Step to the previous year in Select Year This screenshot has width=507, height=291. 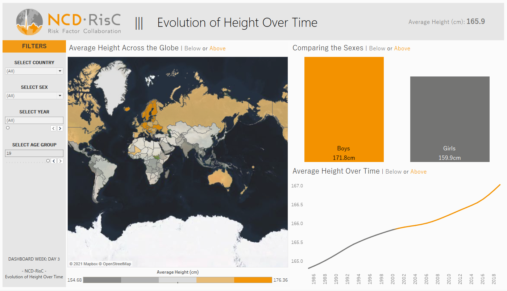[x=53, y=128]
